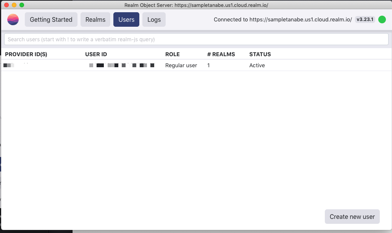
Task: Click the PROVIDER ID(S) column header
Action: (26, 54)
